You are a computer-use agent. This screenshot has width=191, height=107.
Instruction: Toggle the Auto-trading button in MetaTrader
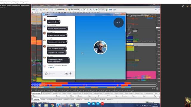coord(74,10)
